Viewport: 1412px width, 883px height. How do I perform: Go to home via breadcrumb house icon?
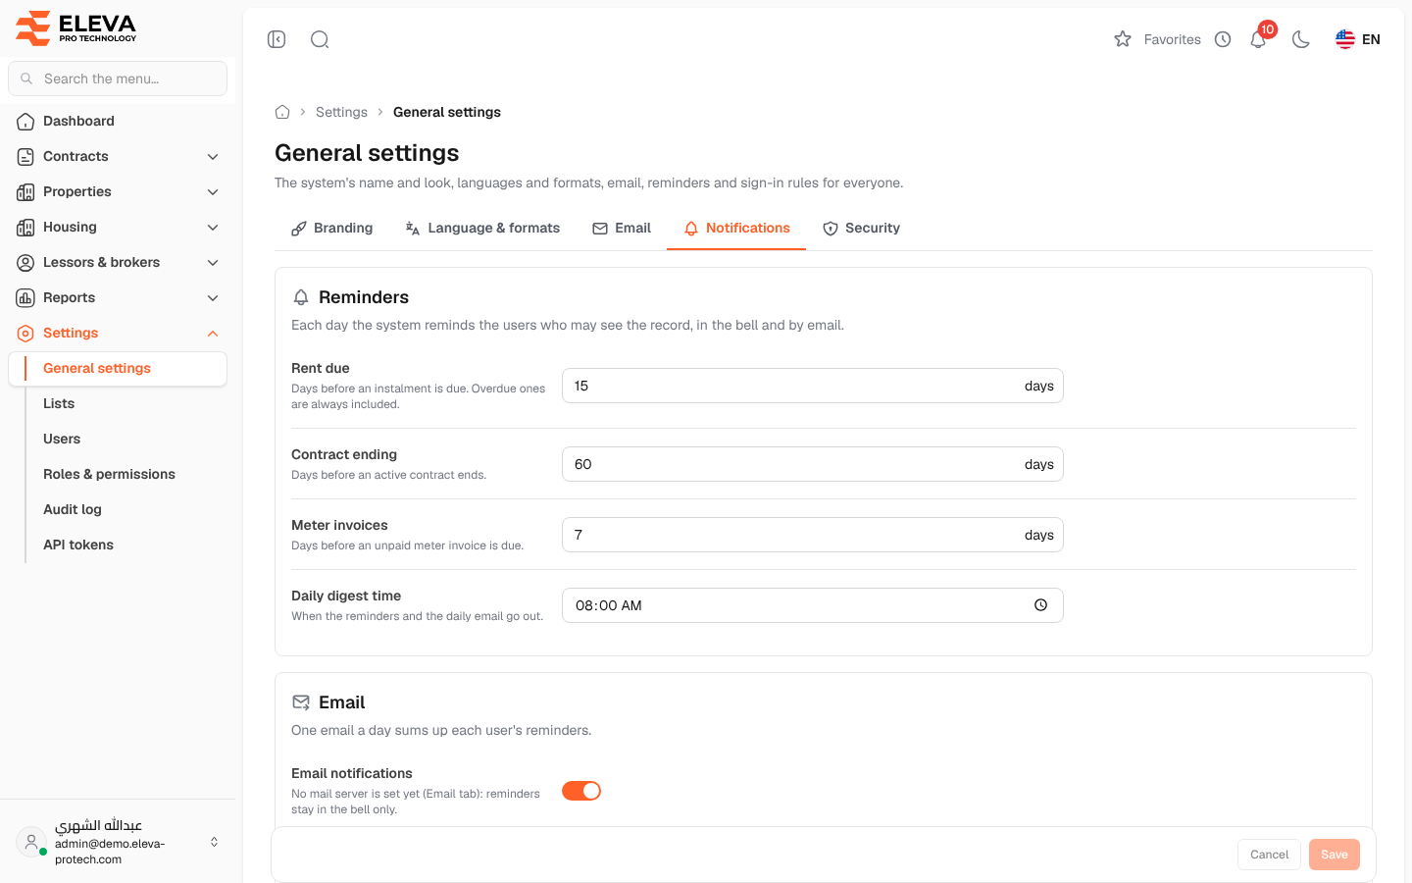point(282,112)
